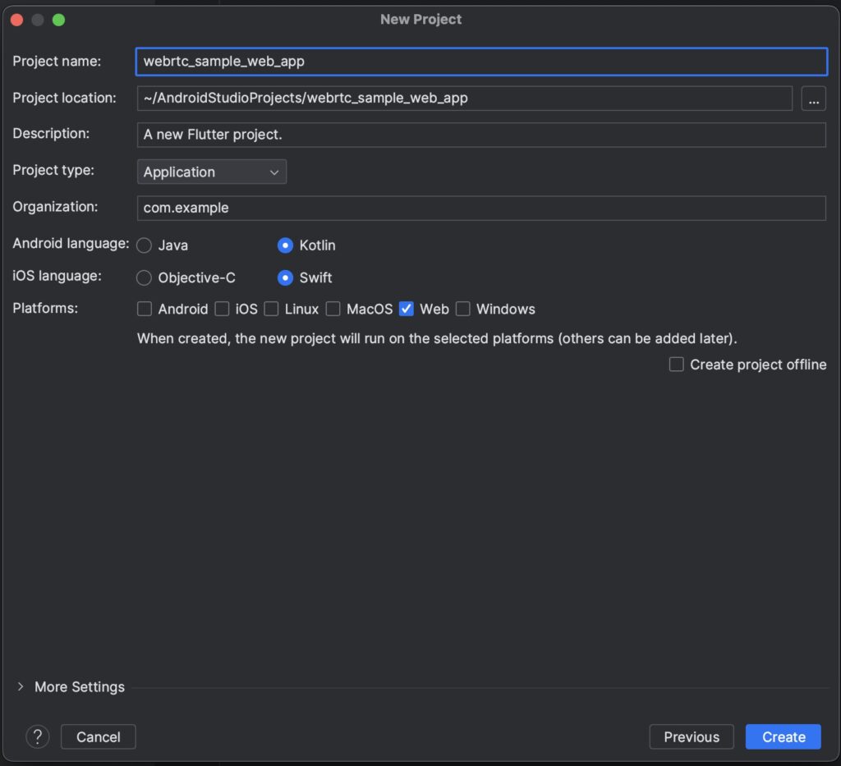Enable the Android platform checkbox
The height and width of the screenshot is (766, 841).
tap(145, 309)
